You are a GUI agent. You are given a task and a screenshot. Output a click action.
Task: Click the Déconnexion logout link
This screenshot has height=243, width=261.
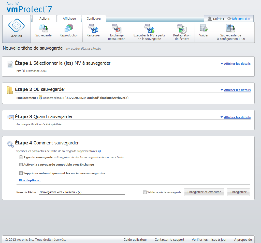click(x=241, y=19)
